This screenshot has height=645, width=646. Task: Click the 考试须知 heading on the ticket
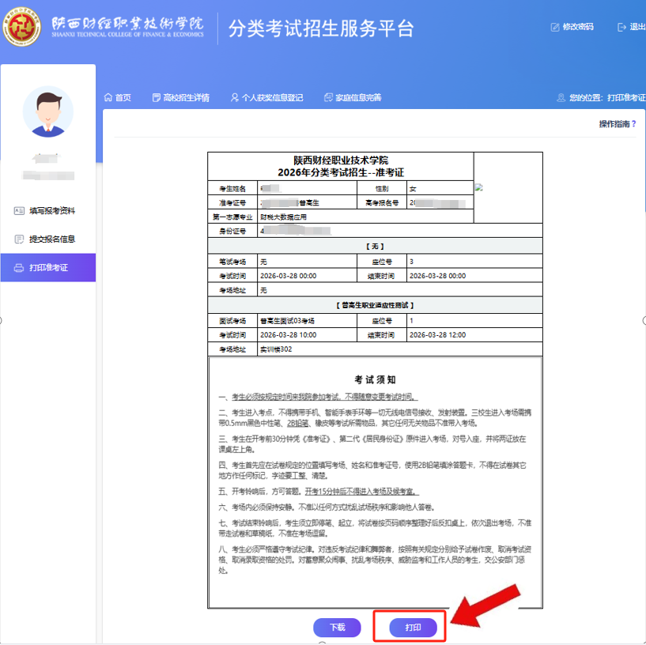coord(375,379)
